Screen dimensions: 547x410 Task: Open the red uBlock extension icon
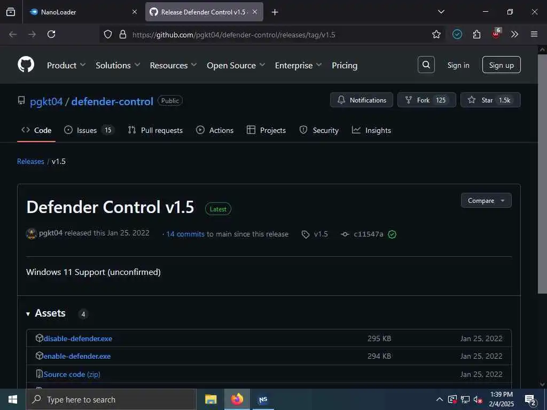click(x=496, y=34)
